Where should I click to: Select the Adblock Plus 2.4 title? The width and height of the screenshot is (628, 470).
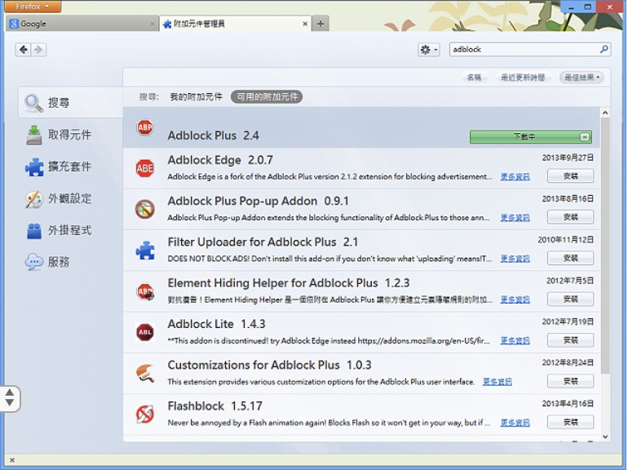[214, 135]
